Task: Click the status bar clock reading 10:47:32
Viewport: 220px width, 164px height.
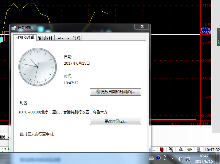Action: coord(212,150)
